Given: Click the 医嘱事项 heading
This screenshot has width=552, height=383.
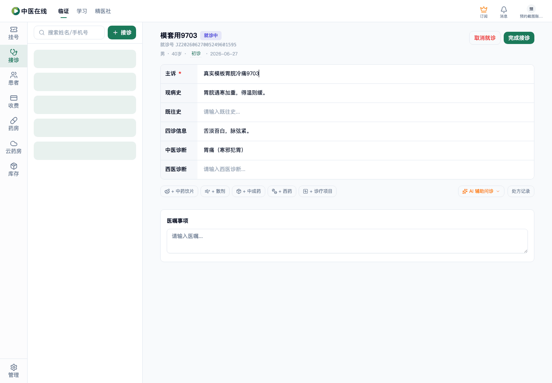Looking at the screenshot, I should coord(177,221).
